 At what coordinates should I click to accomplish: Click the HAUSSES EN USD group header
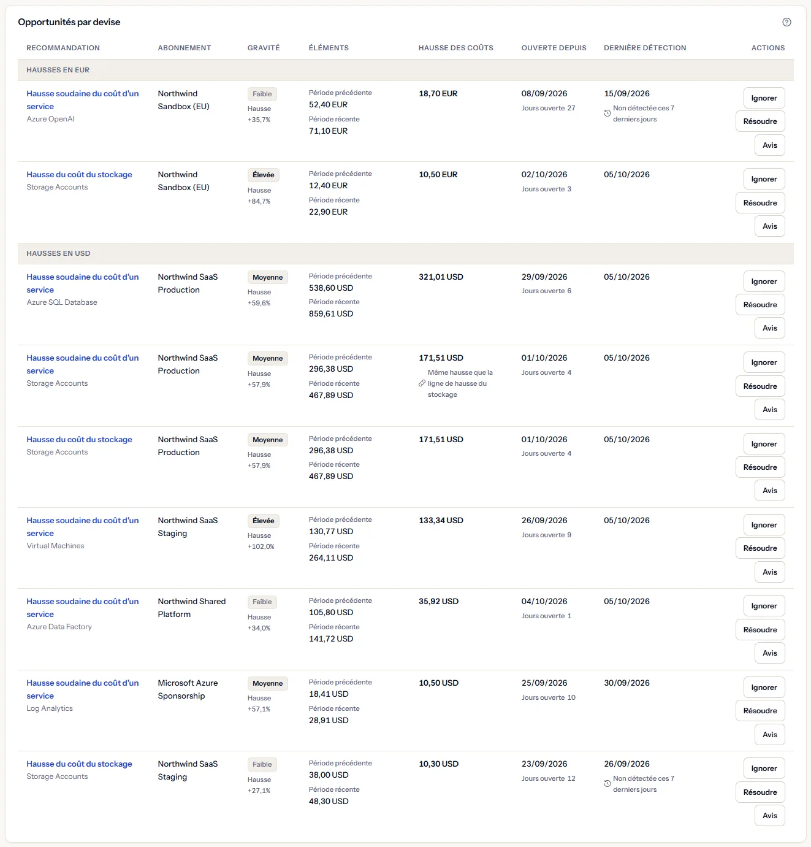pos(406,253)
